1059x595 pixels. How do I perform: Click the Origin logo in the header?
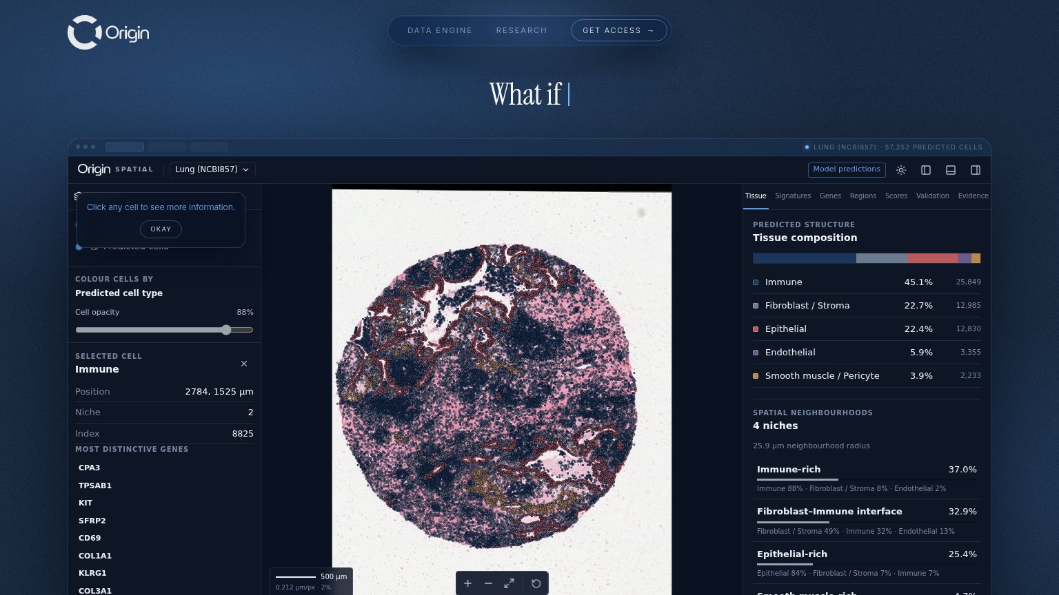108,32
